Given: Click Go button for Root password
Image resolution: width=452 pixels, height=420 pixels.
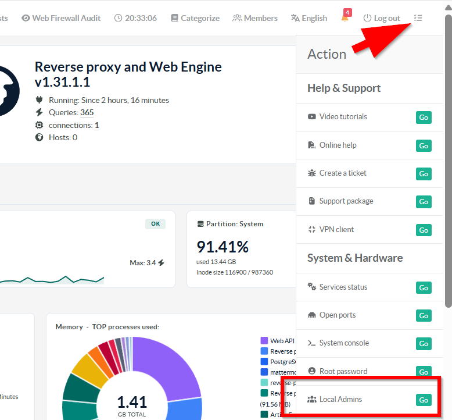Looking at the screenshot, I should [424, 372].
